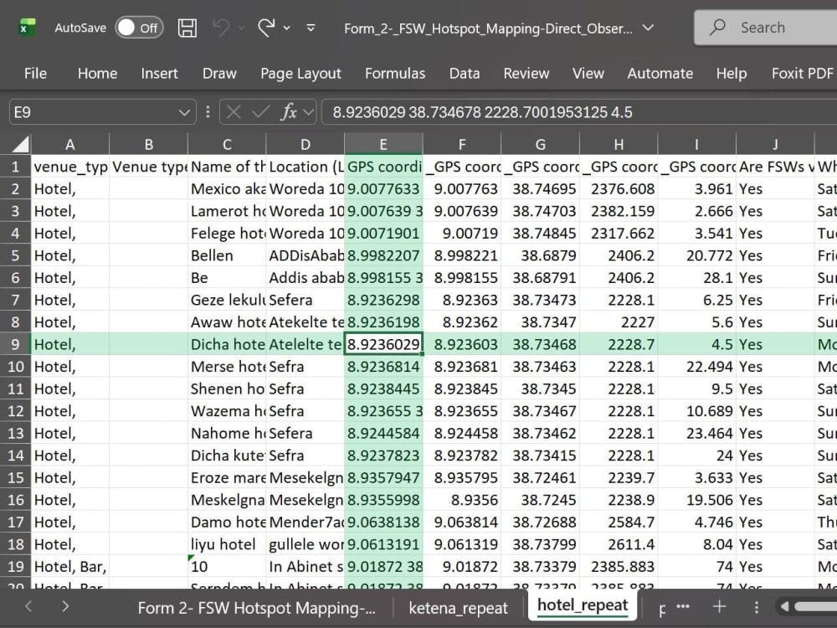Open the Automate tab
The height and width of the screenshot is (628, 837).
click(x=660, y=73)
